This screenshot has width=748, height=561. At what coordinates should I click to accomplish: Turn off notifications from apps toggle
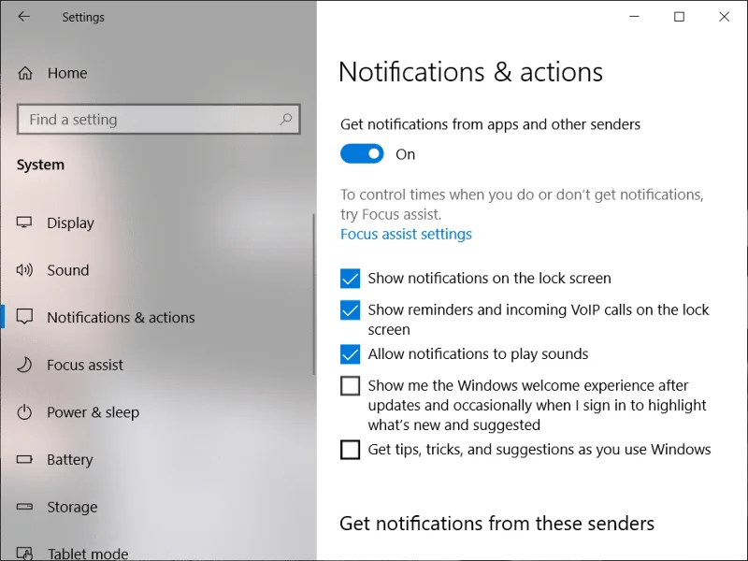coord(362,154)
